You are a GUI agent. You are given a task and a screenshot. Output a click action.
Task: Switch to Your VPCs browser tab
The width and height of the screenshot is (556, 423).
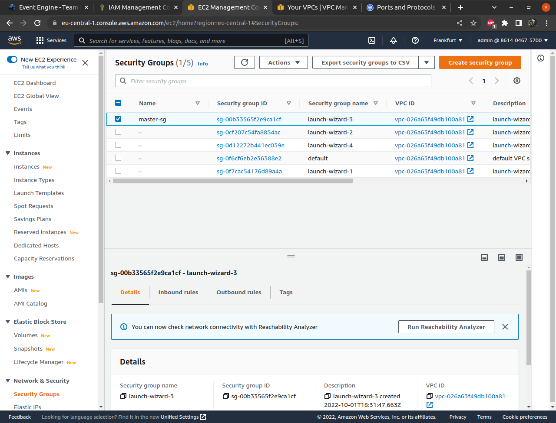(x=317, y=7)
